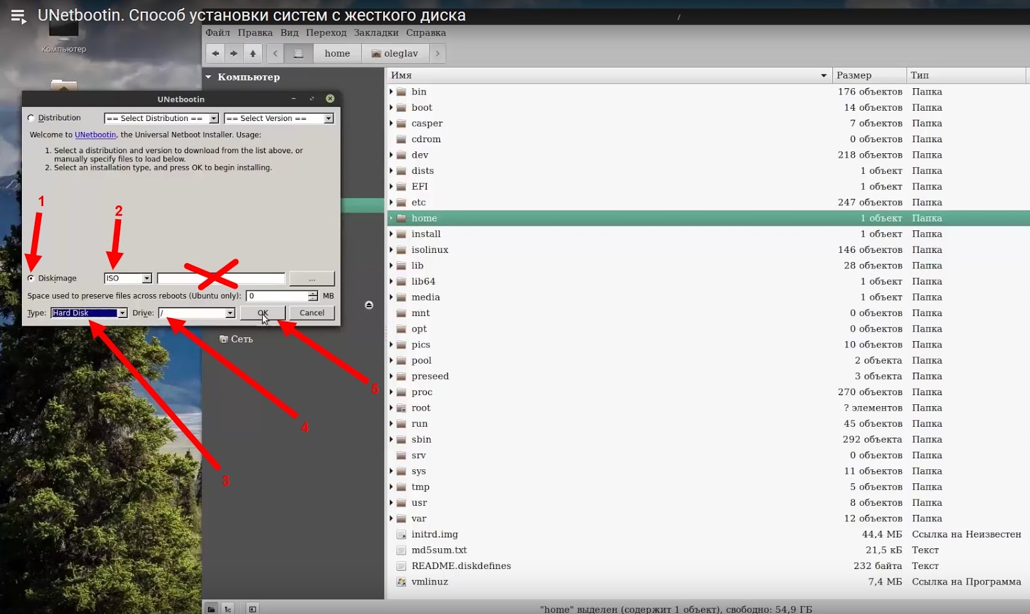Show tree view in the sidebar footer
Image resolution: width=1030 pixels, height=614 pixels.
228,608
